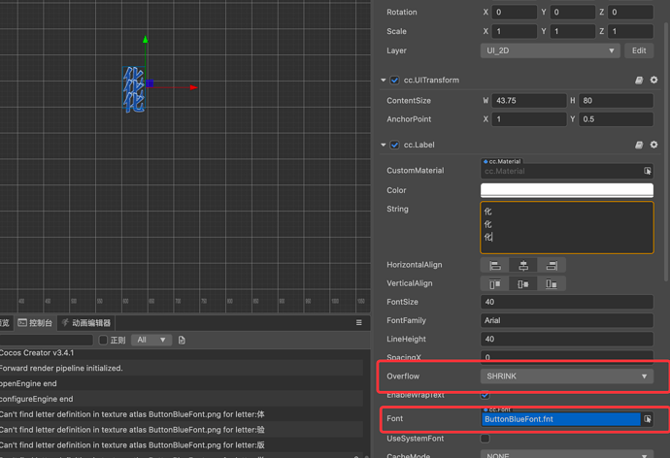The image size is (670, 458).
Task: Set horizontal align to center
Action: [523, 265]
